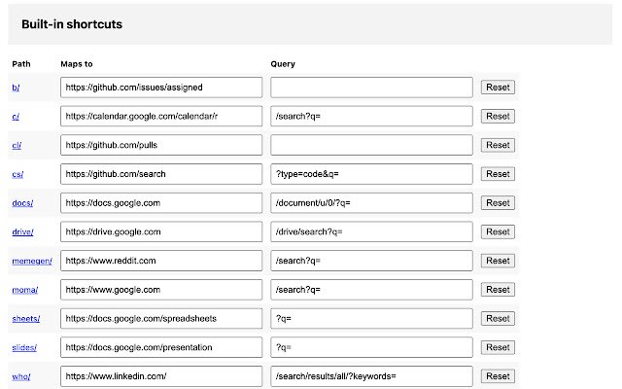Reset the cl/ shortcut row

click(498, 145)
